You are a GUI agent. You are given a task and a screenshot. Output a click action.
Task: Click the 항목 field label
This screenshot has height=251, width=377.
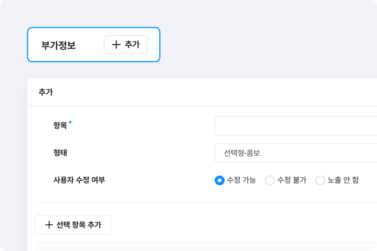coord(60,126)
